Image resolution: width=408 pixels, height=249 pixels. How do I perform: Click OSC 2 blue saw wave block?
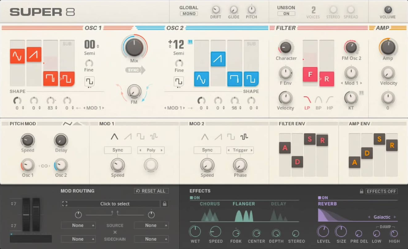[218, 59]
